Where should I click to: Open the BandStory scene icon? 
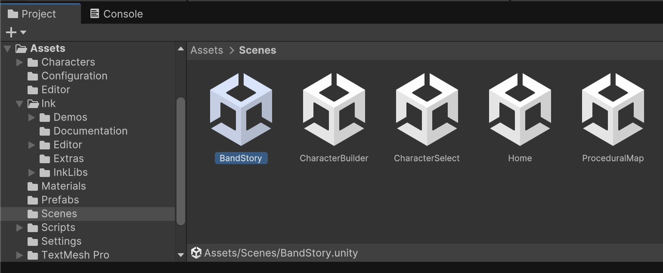241,109
